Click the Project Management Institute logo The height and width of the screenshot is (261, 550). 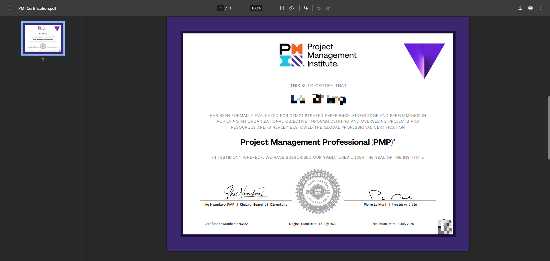point(318,55)
